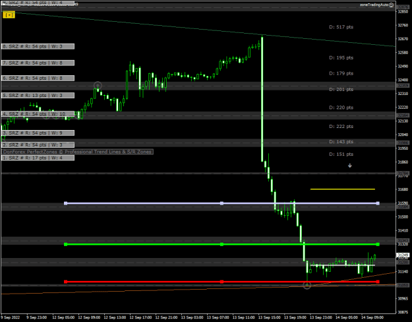Select the left handle of the red horizontal line

pyautogui.click(x=66, y=282)
